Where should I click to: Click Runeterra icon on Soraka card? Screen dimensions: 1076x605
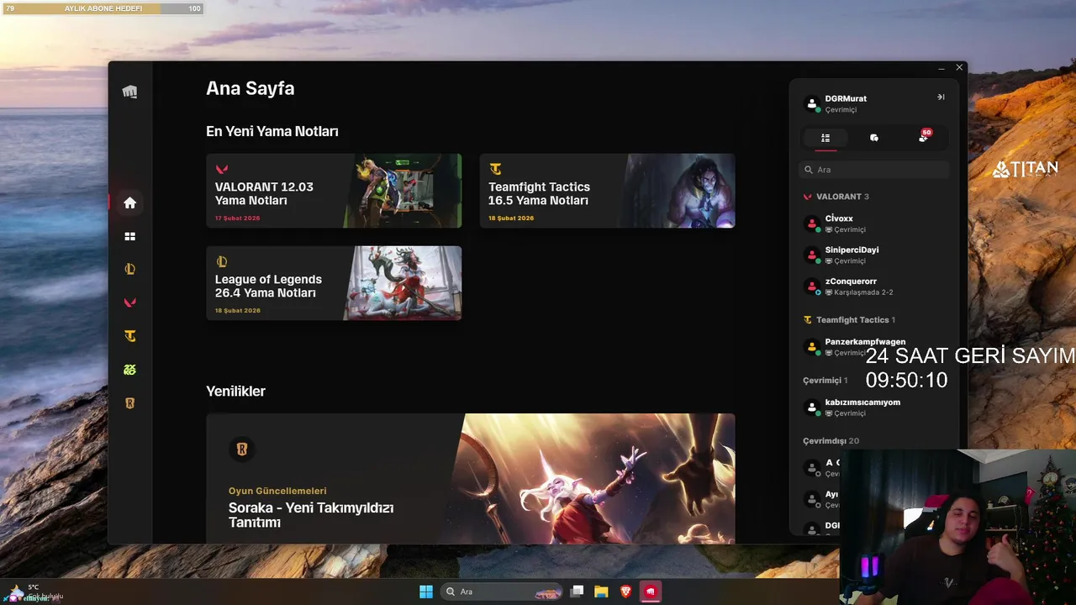(x=242, y=450)
